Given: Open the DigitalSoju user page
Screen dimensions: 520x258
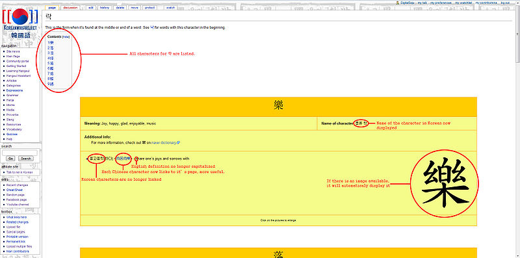Looking at the screenshot, I should (x=407, y=3).
